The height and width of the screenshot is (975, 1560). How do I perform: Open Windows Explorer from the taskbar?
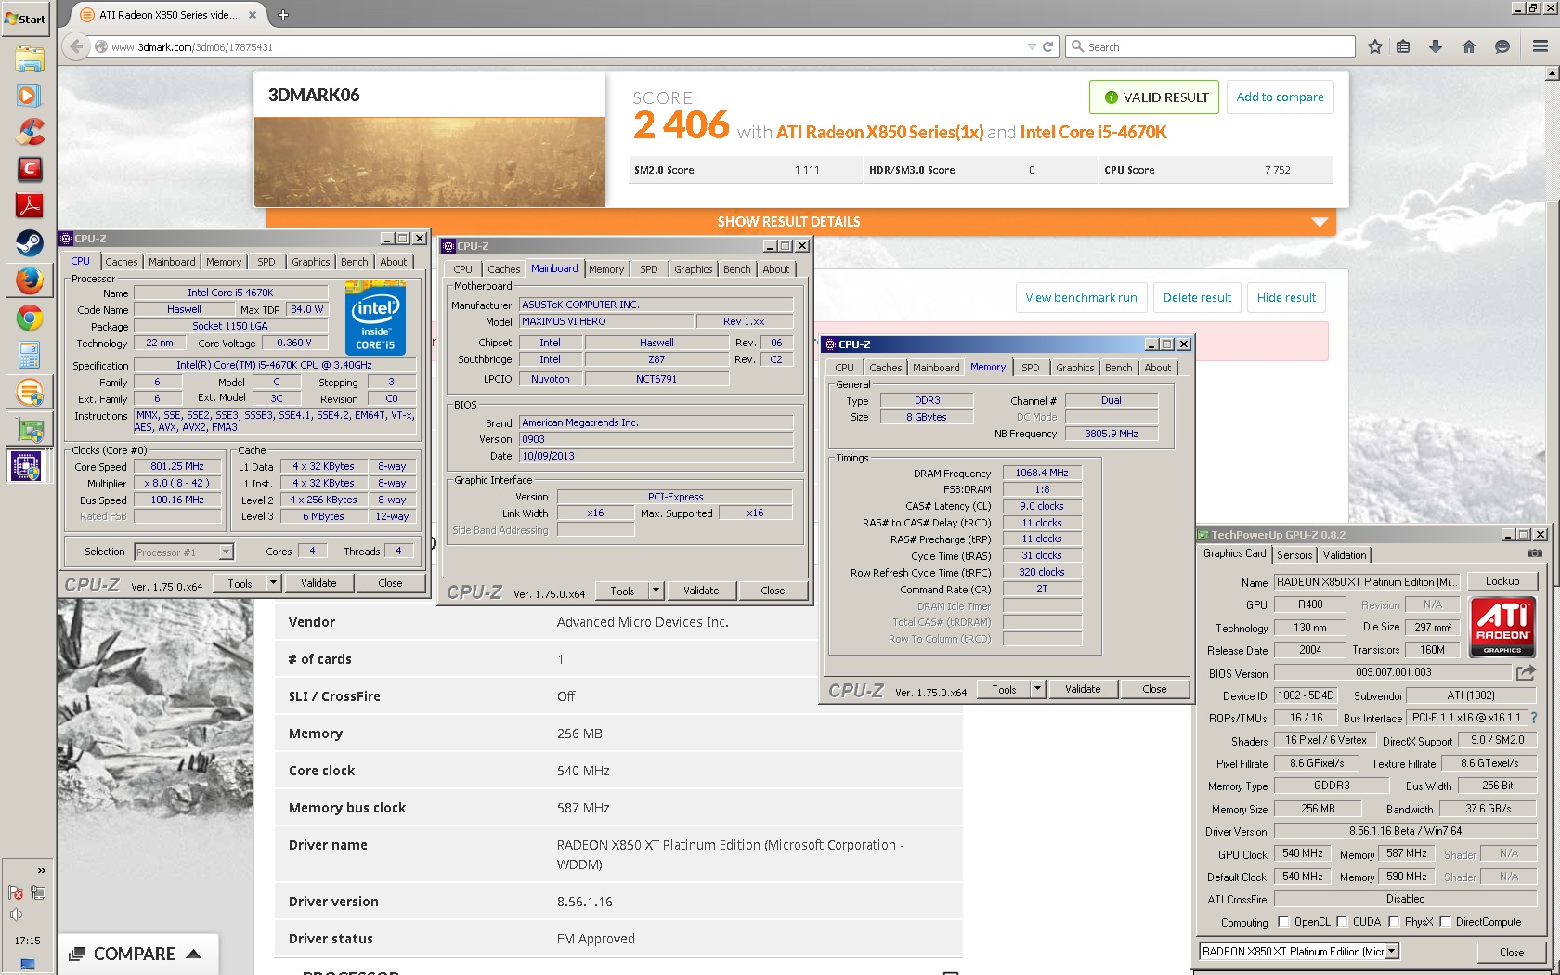click(x=29, y=58)
